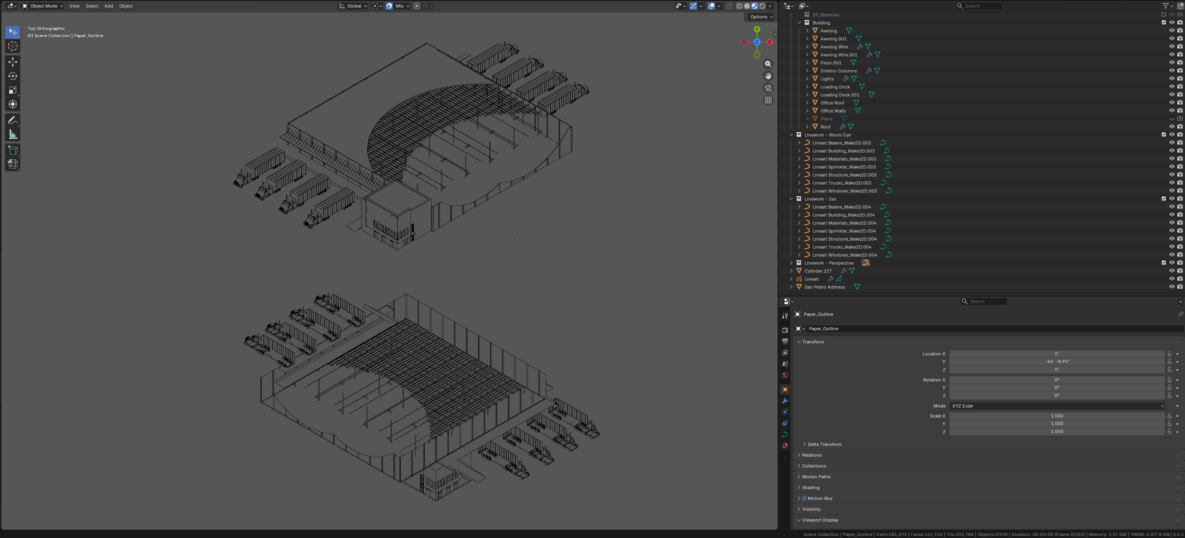This screenshot has width=1185, height=538.
Task: Select the Scale tool
Action: [13, 90]
